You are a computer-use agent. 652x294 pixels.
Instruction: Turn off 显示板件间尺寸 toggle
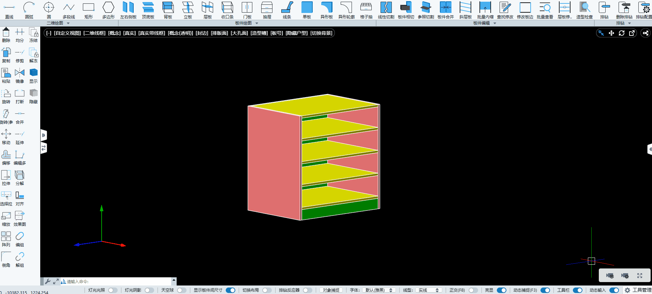pyautogui.click(x=231, y=290)
